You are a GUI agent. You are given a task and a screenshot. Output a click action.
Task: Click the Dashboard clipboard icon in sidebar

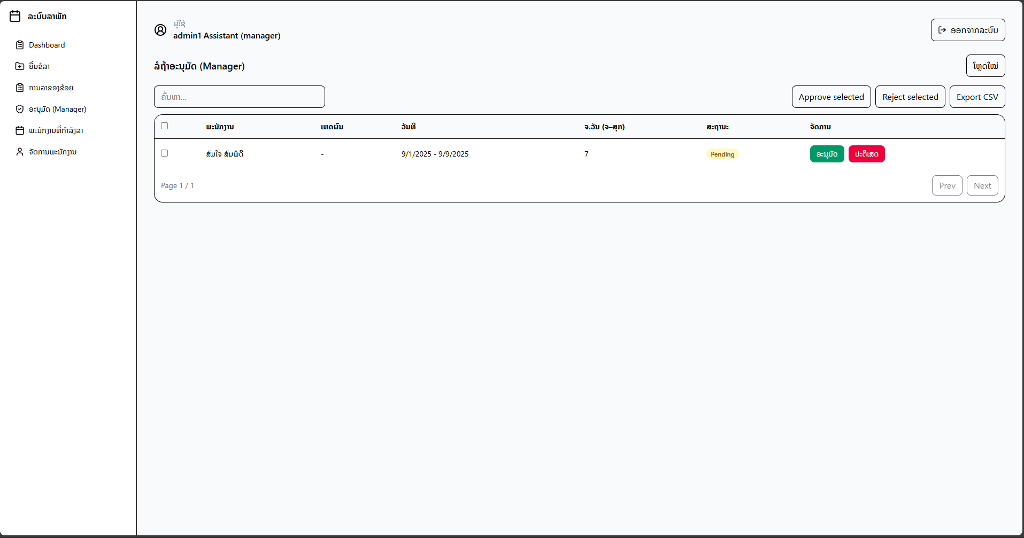coord(20,45)
